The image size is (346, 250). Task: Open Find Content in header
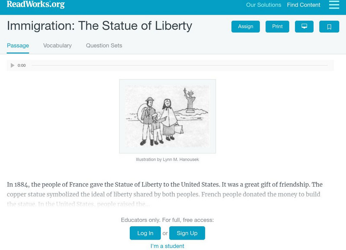[304, 5]
